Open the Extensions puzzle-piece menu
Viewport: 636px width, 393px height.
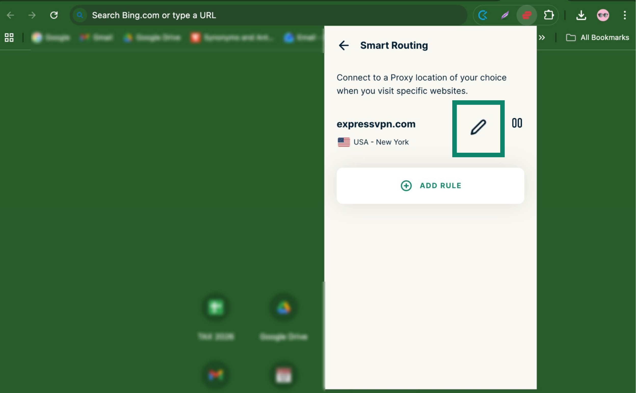pyautogui.click(x=549, y=15)
